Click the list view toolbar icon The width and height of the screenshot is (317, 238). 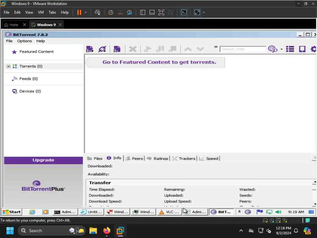[290, 49]
